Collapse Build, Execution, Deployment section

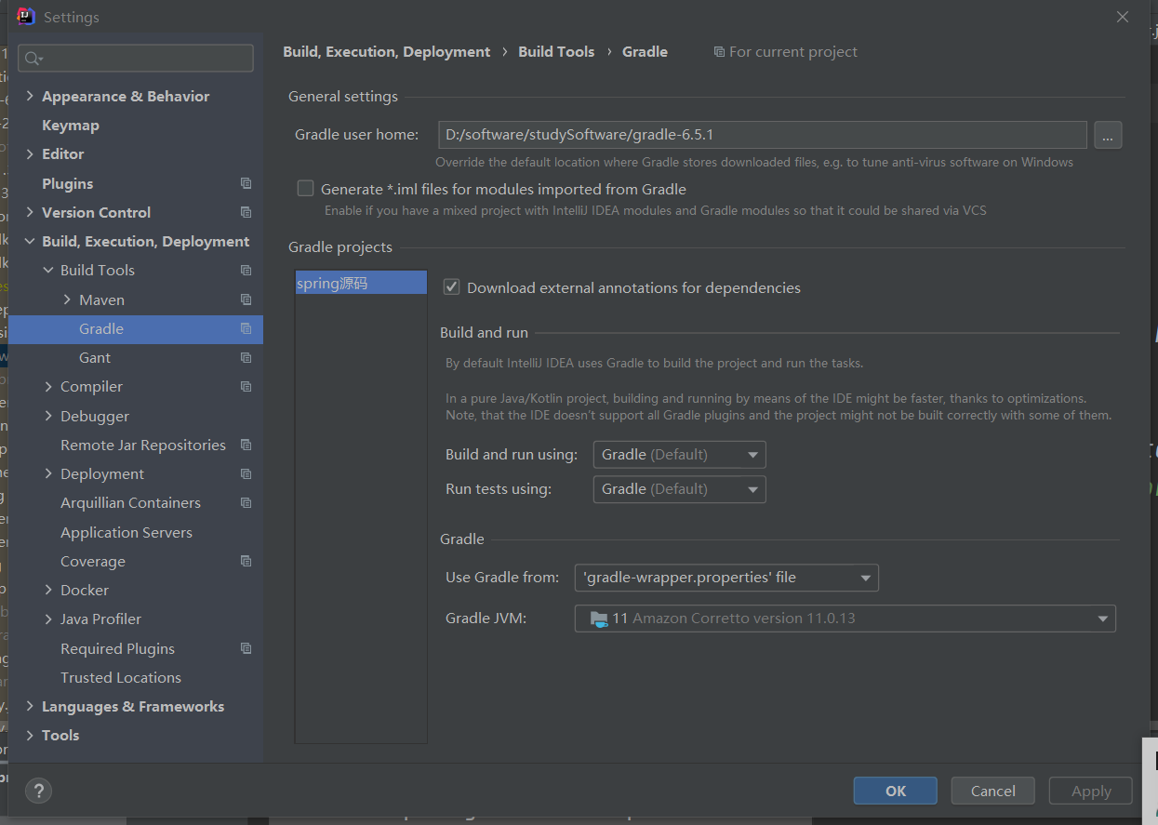click(x=30, y=241)
